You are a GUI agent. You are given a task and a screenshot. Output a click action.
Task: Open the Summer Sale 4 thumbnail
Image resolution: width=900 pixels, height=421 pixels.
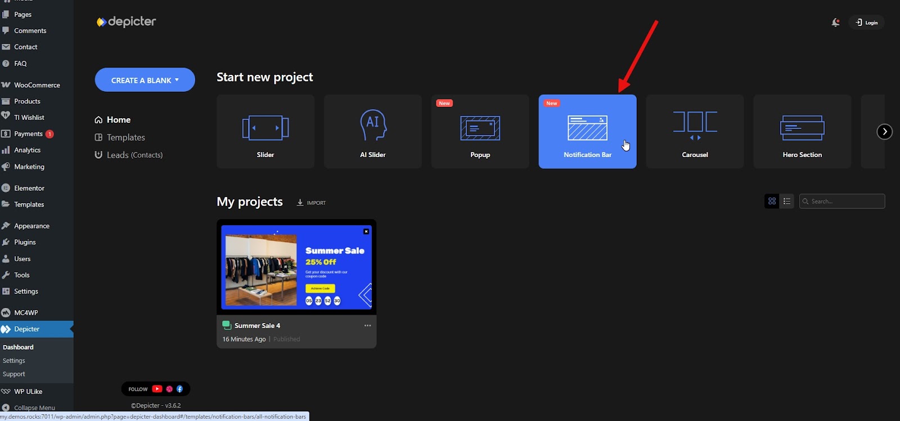tap(296, 267)
